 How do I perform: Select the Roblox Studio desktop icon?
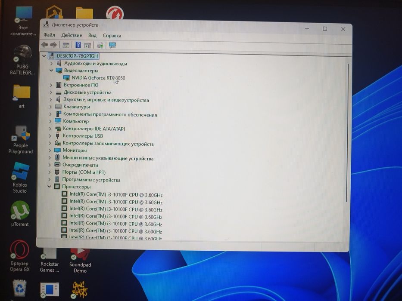(x=20, y=178)
